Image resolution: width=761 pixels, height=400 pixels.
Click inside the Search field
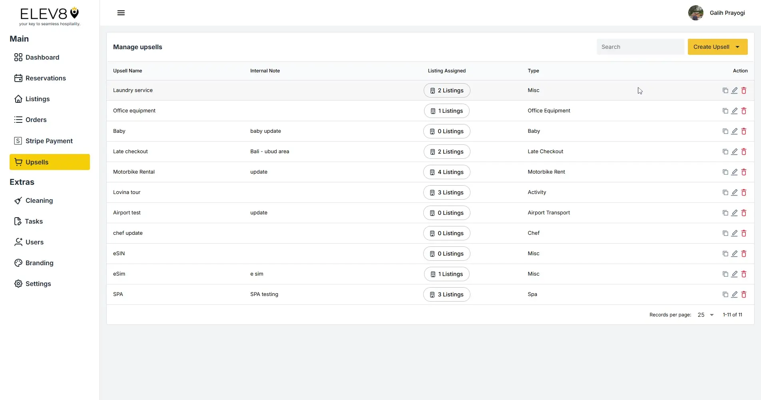640,47
